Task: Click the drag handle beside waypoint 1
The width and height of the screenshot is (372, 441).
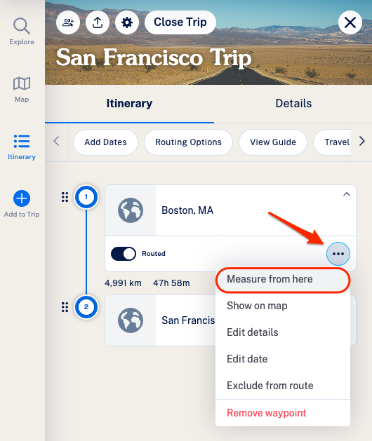Action: [x=65, y=197]
